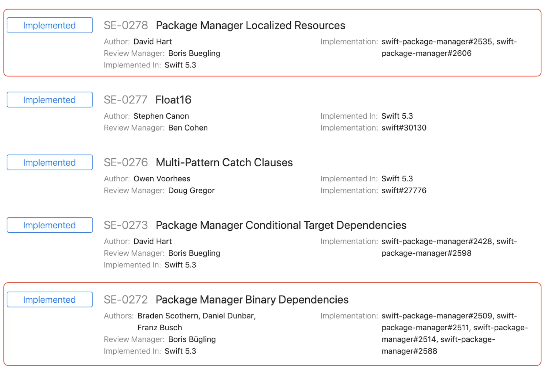This screenshot has height=370, width=549.
Task: Click review manager Doug Gregor's name
Action: [x=191, y=190]
